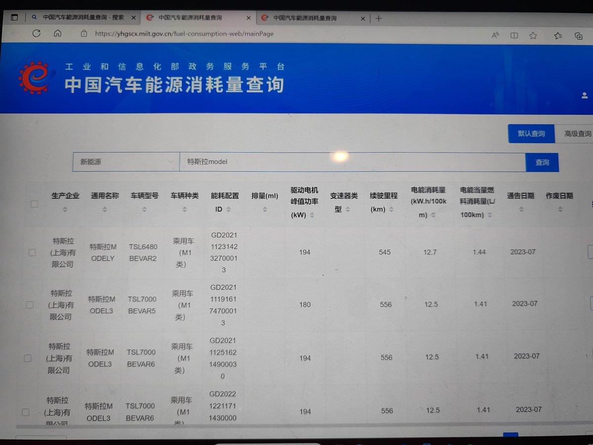Click the browser address bar URL
Image resolution: width=593 pixels, height=445 pixels.
(x=184, y=34)
